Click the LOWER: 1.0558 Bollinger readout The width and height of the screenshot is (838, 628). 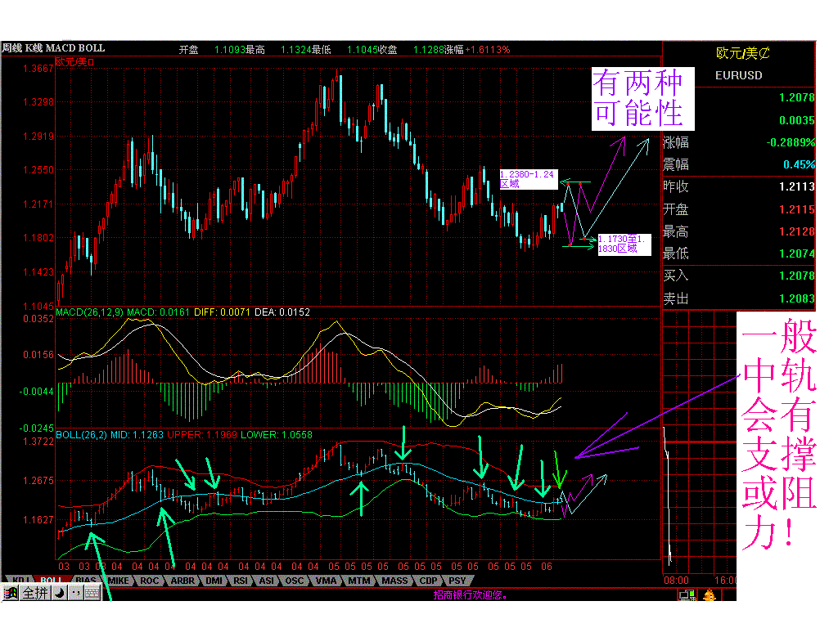(x=277, y=435)
